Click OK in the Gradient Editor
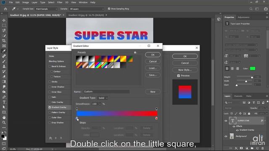This screenshot has height=151, width=269. pyautogui.click(x=153, y=55)
